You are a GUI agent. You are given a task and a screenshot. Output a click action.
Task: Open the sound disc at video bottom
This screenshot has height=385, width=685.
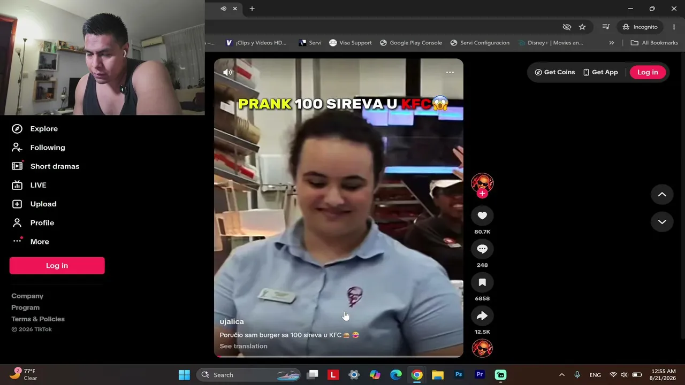click(482, 348)
